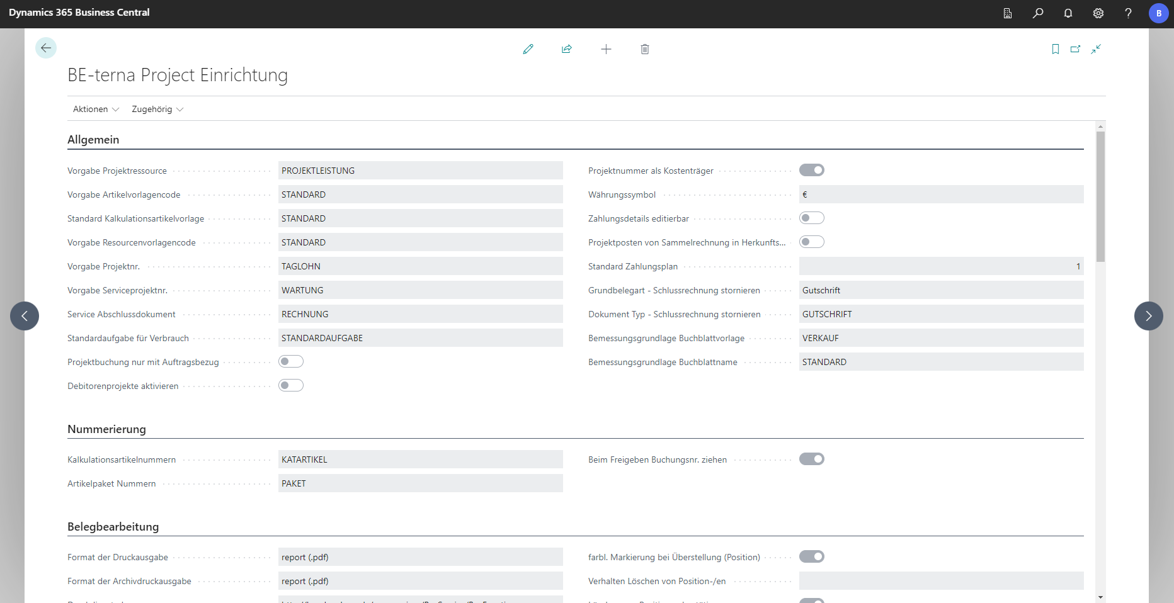This screenshot has width=1174, height=603.
Task: Click scrollbar up arrow
Action: pos(1100,127)
